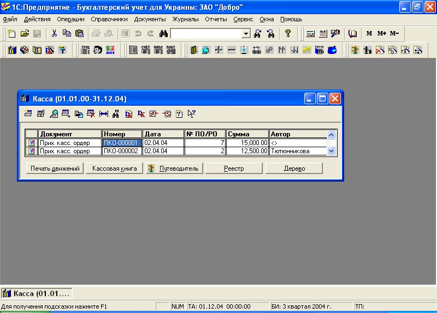
Task: Click the Дт/Кт postings document icon in Касса
Action: (x=128, y=113)
